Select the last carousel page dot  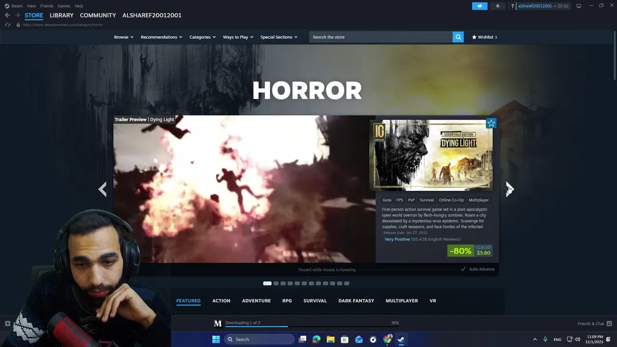(347, 283)
